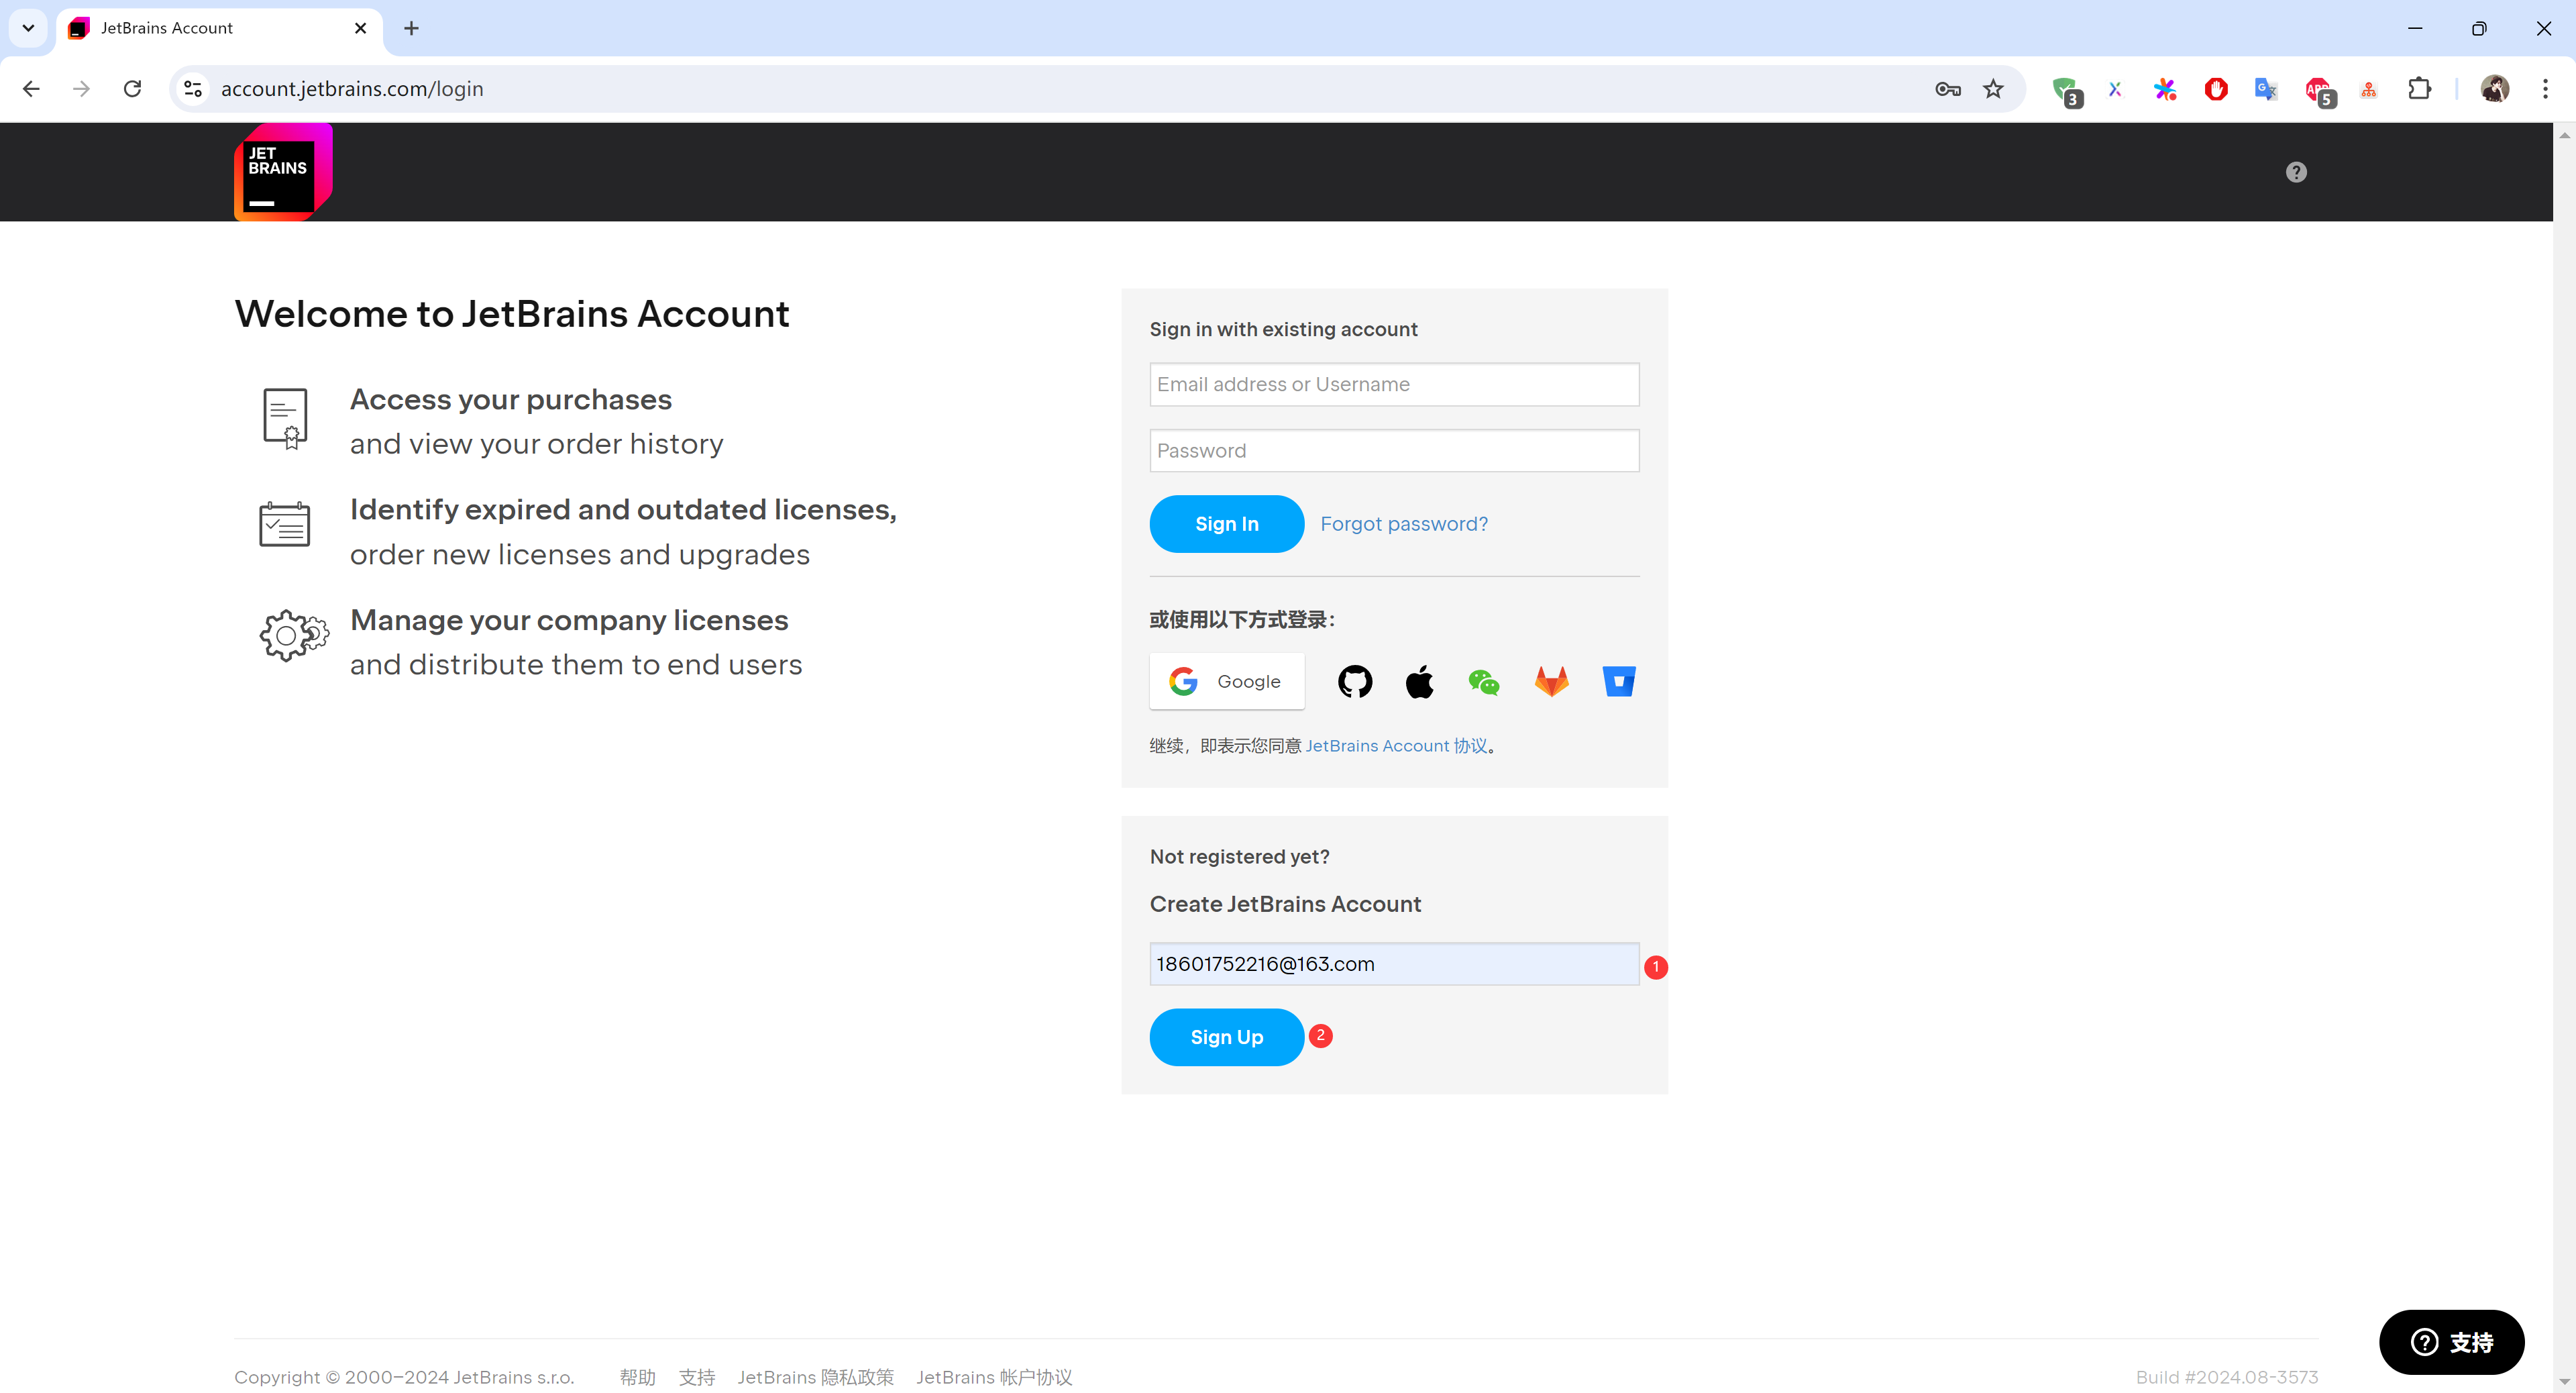Open the saved passwords key icon
The width and height of the screenshot is (2576, 1393).
click(1947, 89)
